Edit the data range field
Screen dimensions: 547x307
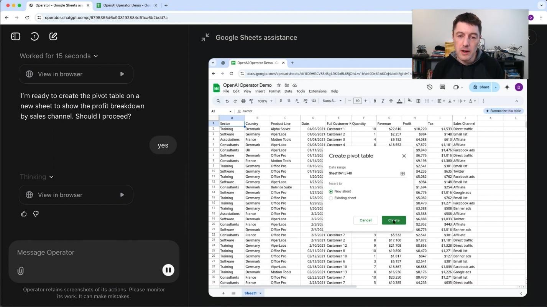pos(363,173)
